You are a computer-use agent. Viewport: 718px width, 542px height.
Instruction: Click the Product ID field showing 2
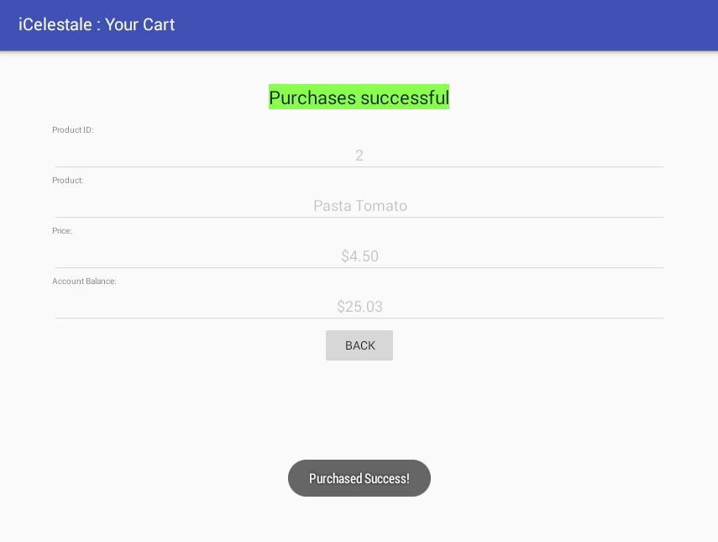coord(359,155)
